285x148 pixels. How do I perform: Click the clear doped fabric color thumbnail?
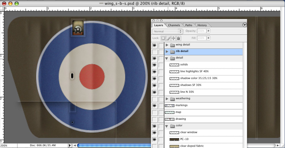point(174,146)
